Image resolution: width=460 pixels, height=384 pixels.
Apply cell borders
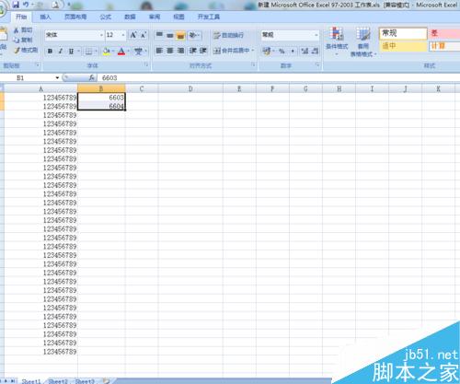[89, 52]
